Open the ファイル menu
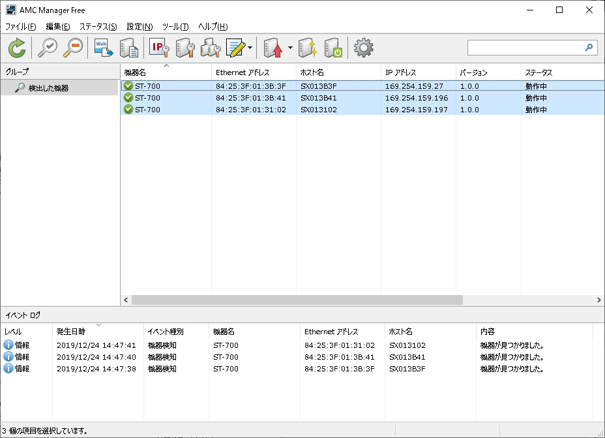This screenshot has height=438, width=605. coord(20,27)
